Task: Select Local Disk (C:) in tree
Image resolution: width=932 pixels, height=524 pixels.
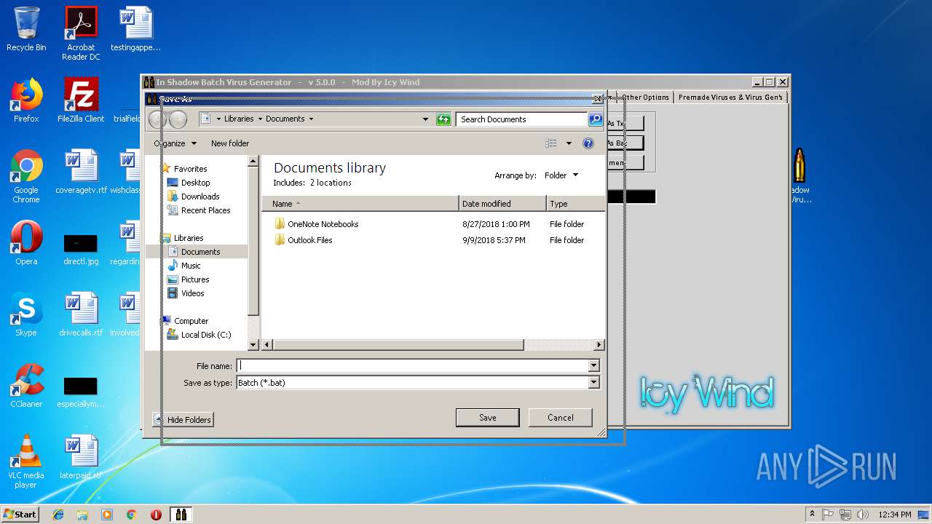Action: 206,335
